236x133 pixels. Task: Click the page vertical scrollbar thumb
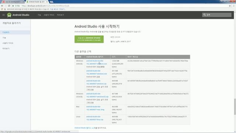pos(235,107)
